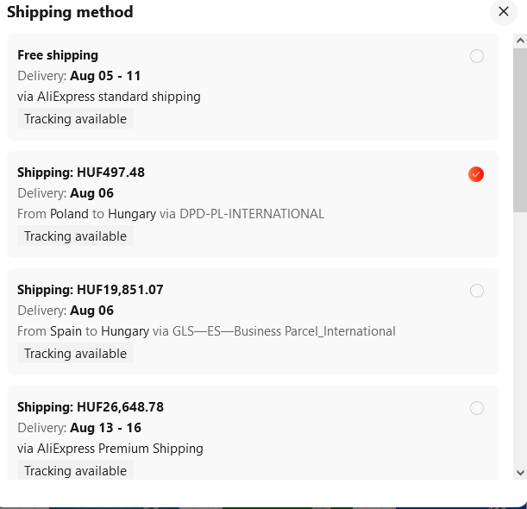The image size is (527, 509).
Task: Select the Free shipping radio button
Action: pos(477,56)
